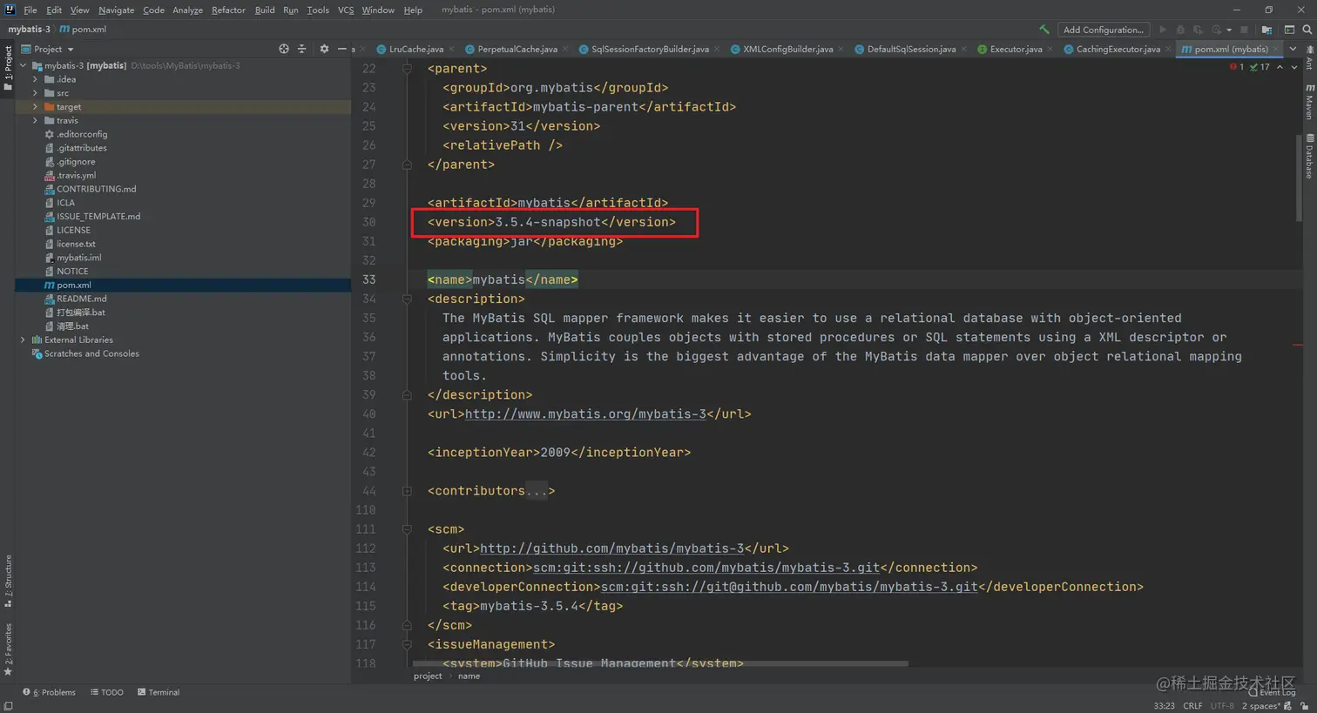
Task: Expand folded contributors block at line 44
Action: (x=407, y=491)
